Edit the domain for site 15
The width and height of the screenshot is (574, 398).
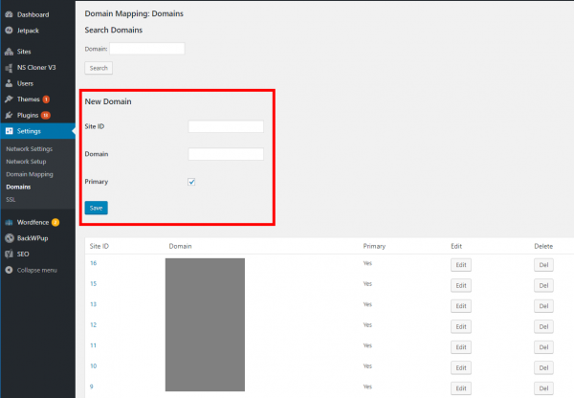click(461, 286)
